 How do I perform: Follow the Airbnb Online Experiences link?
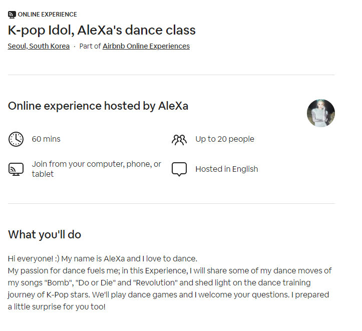pyautogui.click(x=146, y=46)
